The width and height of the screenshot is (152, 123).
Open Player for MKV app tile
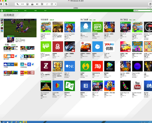(x=137, y=66)
